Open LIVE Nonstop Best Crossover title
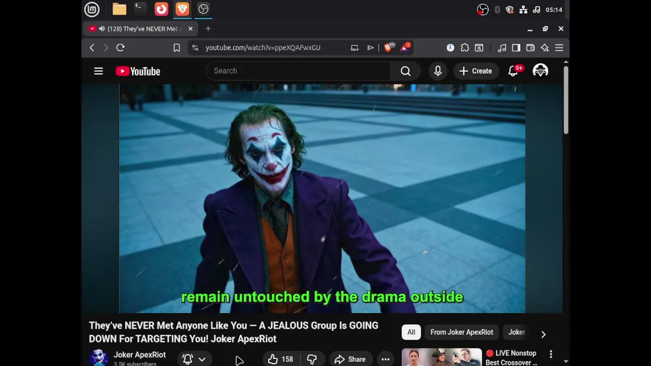This screenshot has height=366, width=651. point(511,358)
